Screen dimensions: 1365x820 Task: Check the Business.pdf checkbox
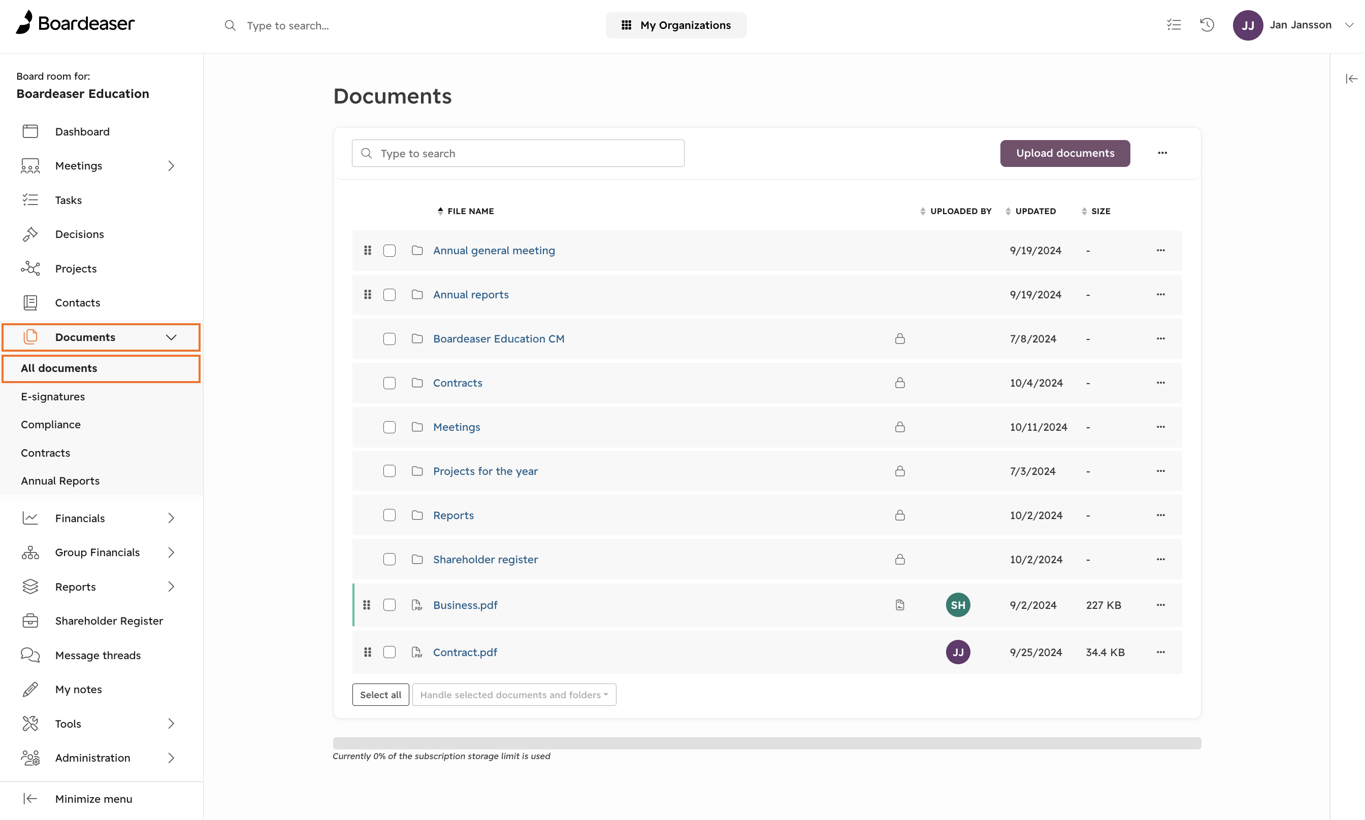tap(389, 605)
